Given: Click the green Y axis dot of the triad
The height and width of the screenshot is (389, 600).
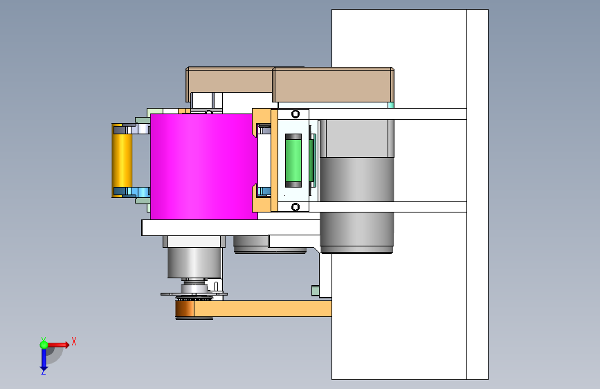Looking at the screenshot, I should pos(44,345).
